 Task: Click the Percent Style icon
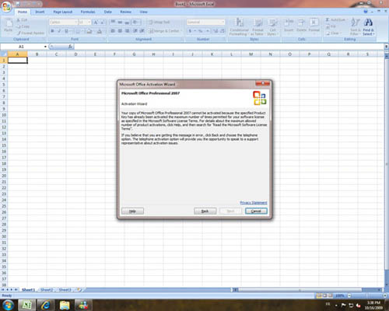pyautogui.click(x=200, y=31)
